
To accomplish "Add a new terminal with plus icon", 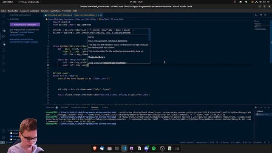I will (256, 108).
